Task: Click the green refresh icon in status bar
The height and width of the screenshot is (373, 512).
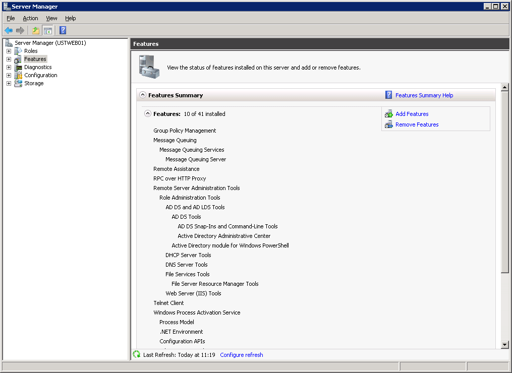Action: click(x=136, y=355)
